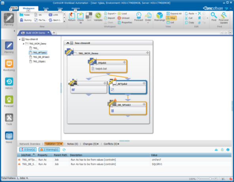
Task: Collapse the TKG_WCM_Demo tree folder
Action: coord(23,44)
